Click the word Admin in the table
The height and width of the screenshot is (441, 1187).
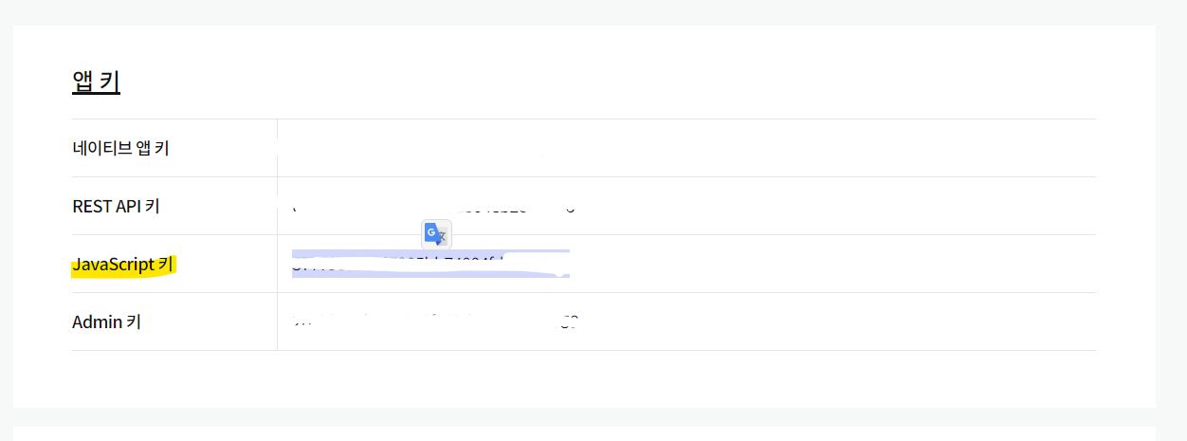(97, 322)
